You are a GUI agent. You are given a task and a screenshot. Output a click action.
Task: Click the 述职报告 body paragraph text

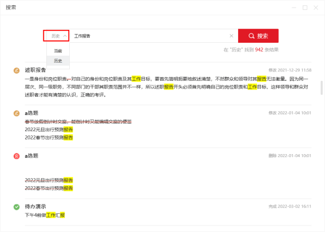(x=167, y=87)
